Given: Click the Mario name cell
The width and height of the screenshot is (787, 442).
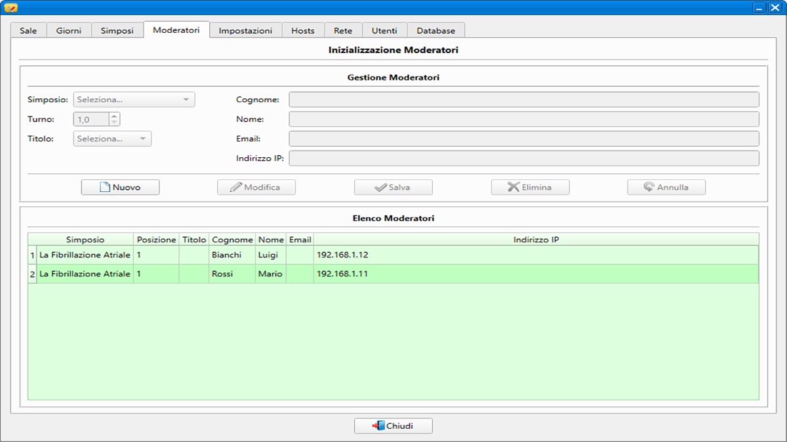Looking at the screenshot, I should (271, 274).
